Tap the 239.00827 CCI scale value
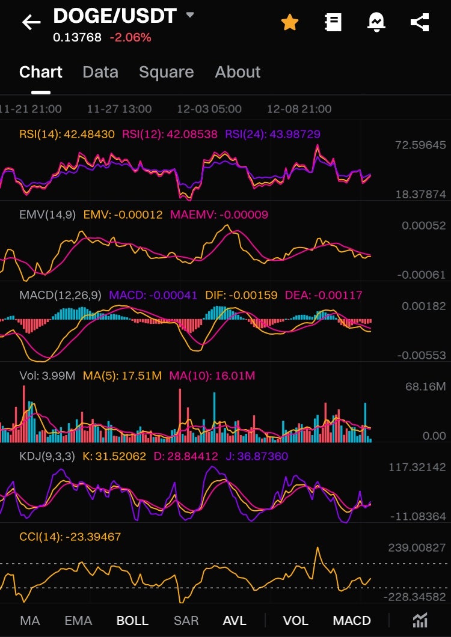This screenshot has height=637, width=451. tap(417, 548)
